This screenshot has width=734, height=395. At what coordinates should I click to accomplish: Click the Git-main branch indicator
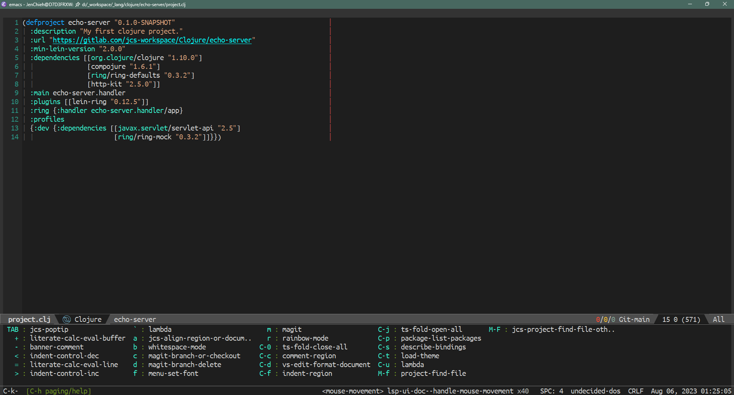[634, 319]
